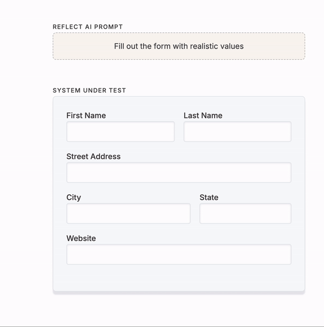Image resolution: width=324 pixels, height=327 pixels.
Task: Select the Street Address input field
Action: pos(179,173)
